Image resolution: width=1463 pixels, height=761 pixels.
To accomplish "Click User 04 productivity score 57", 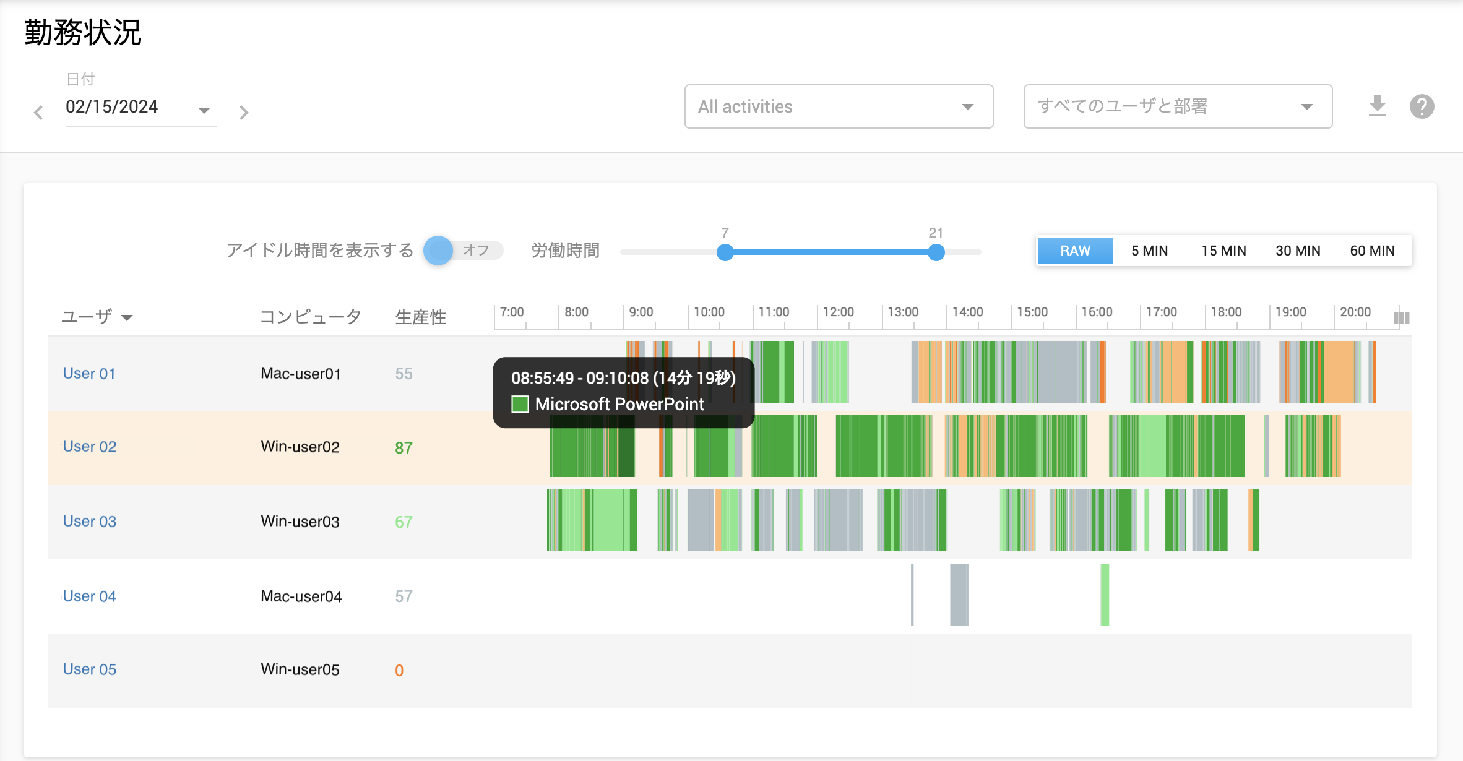I will [x=404, y=596].
